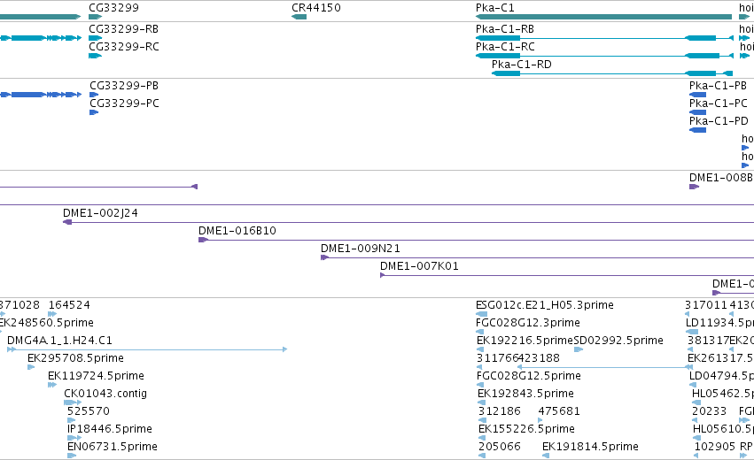754x460 pixels.
Task: Select the FGC028G12.3prime EST label
Action: (x=527, y=323)
